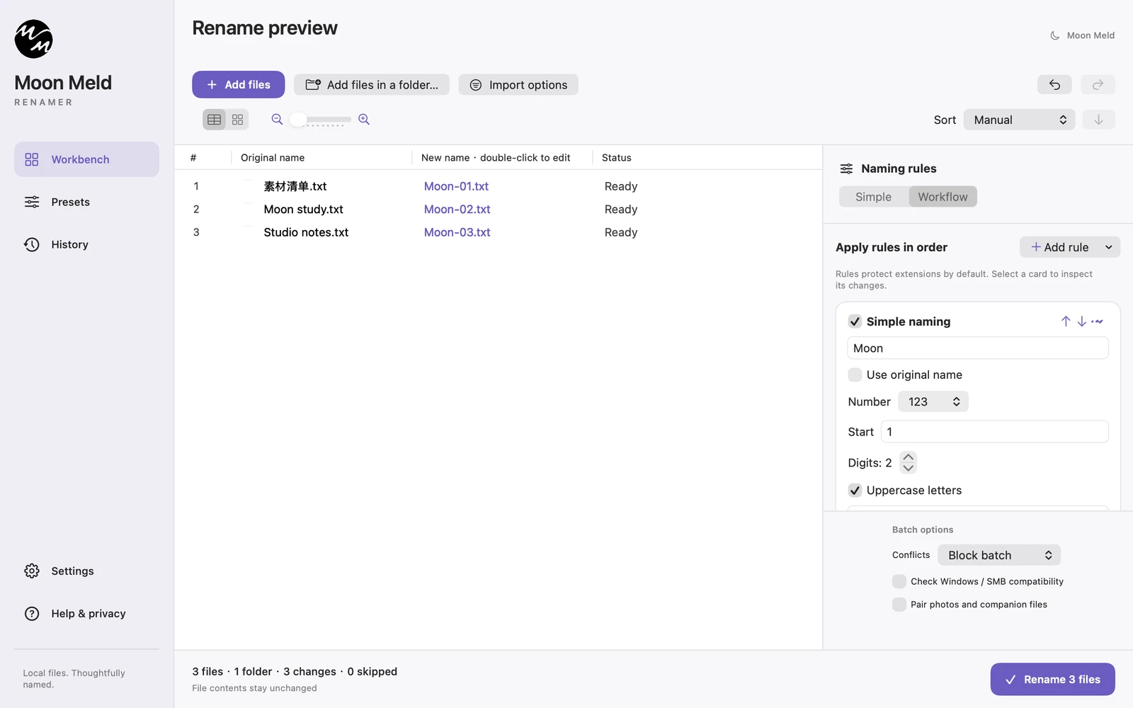Enable Use original name checkbox
Image resolution: width=1133 pixels, height=708 pixels.
(855, 375)
